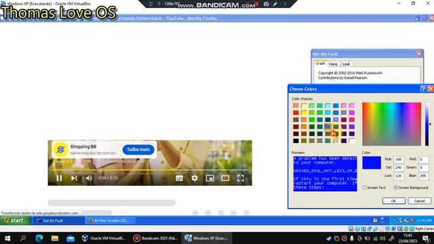Make the video fullscreen
This screenshot has width=434, height=244.
point(241,178)
